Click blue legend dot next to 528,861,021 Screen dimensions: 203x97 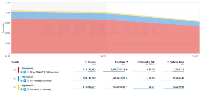(127, 78)
